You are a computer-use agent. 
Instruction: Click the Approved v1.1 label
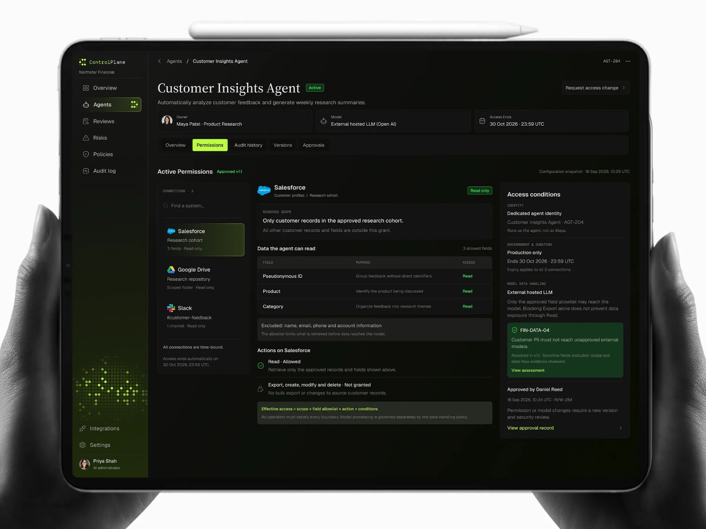coord(229,172)
